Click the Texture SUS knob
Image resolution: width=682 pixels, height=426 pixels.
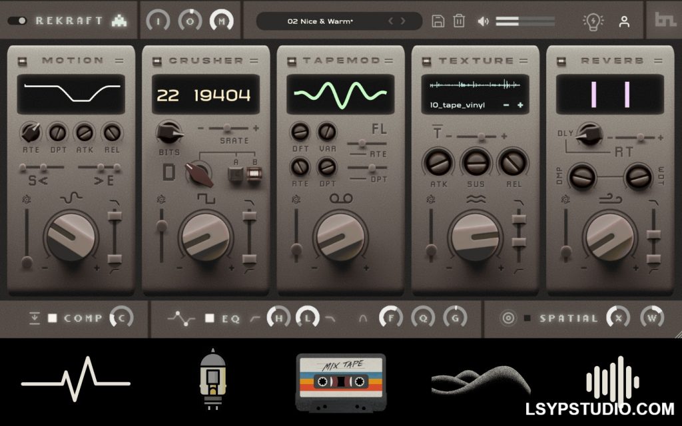[x=476, y=163]
